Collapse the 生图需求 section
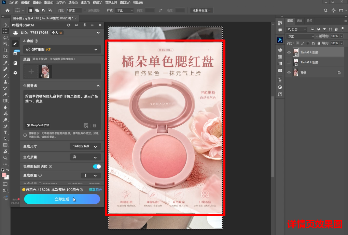 point(98,85)
